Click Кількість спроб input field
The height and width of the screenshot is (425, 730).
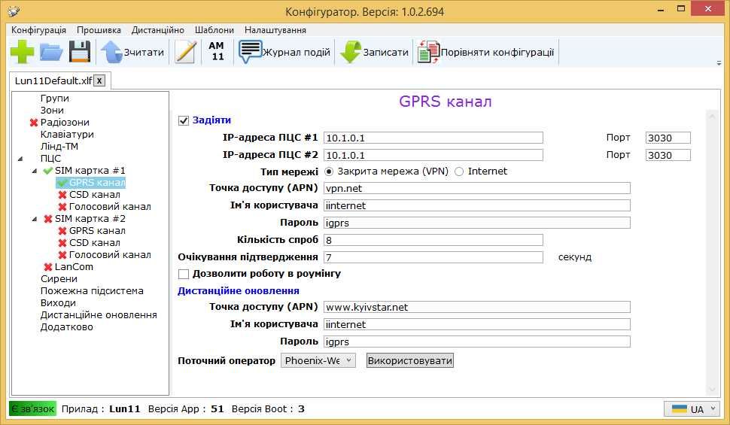[x=433, y=240]
